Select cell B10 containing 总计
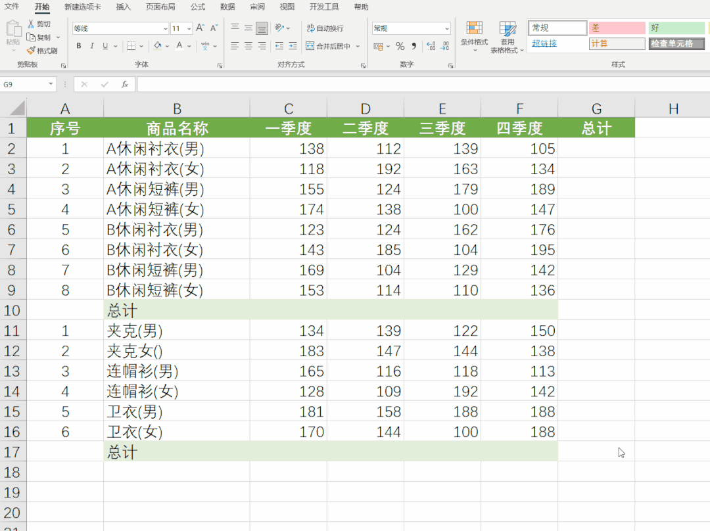Image resolution: width=710 pixels, height=531 pixels. pos(176,310)
